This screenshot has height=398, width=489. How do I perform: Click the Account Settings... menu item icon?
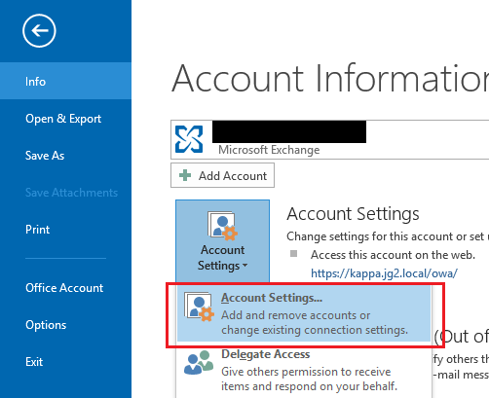199,307
